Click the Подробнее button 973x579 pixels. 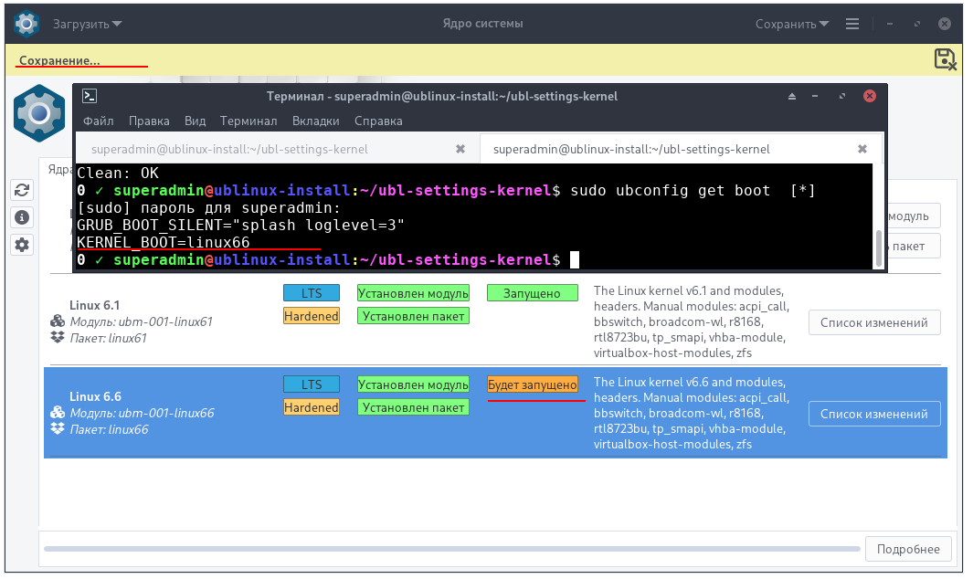pyautogui.click(x=907, y=549)
